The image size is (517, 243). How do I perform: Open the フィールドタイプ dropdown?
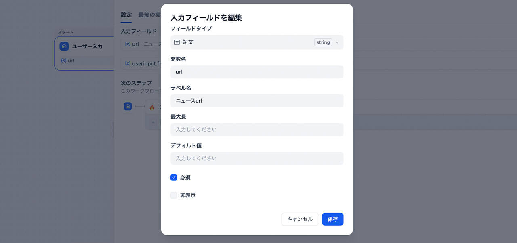click(x=257, y=42)
